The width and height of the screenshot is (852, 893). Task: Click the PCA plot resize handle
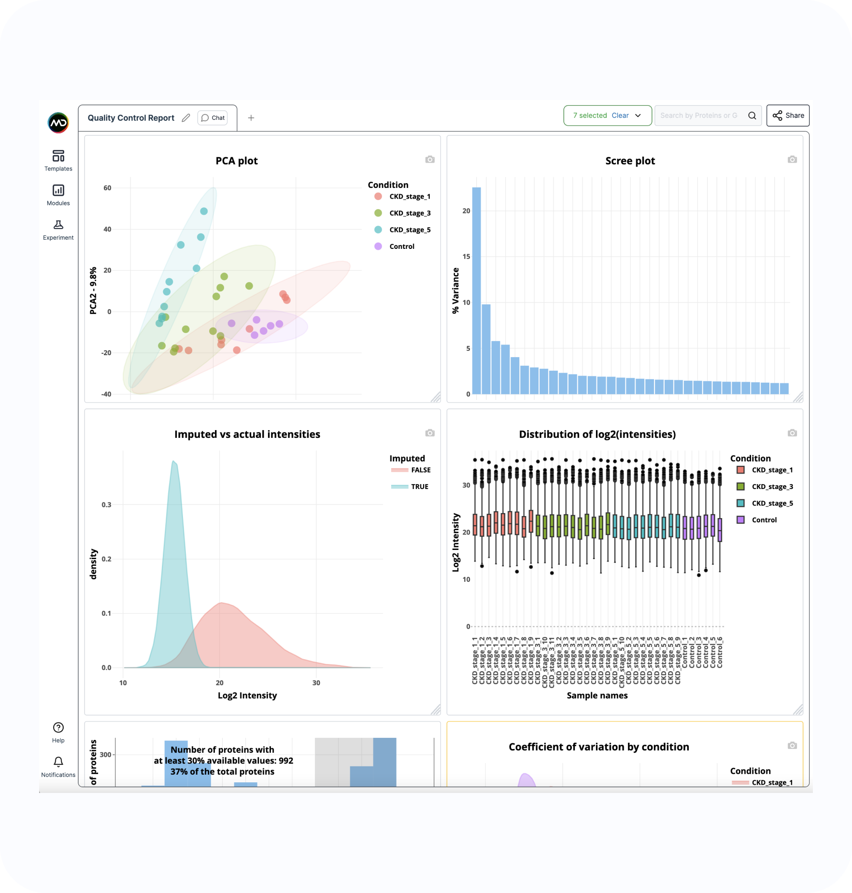click(436, 397)
